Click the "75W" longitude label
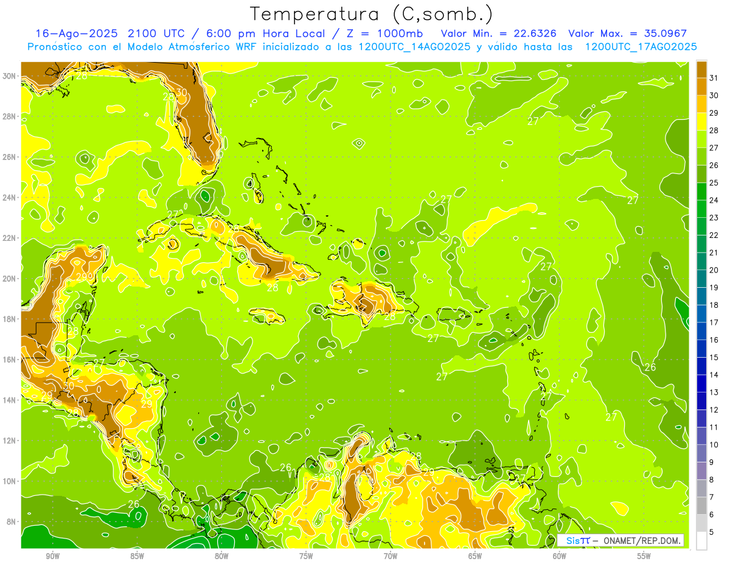This screenshot has width=730, height=564. click(306, 556)
